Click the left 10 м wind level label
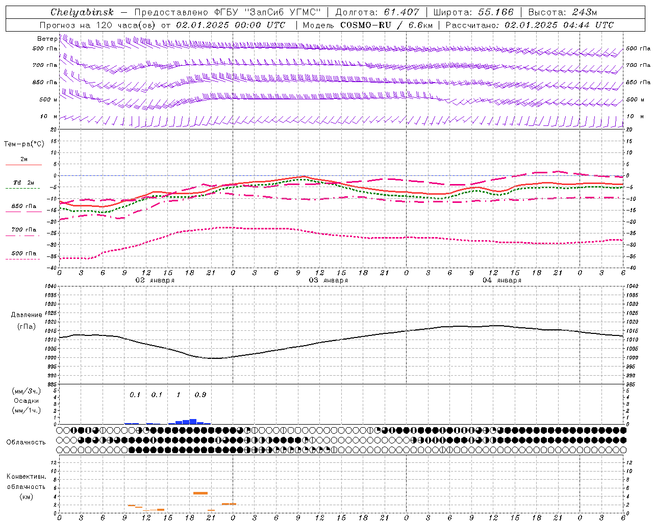653x522 pixels. pyautogui.click(x=49, y=116)
